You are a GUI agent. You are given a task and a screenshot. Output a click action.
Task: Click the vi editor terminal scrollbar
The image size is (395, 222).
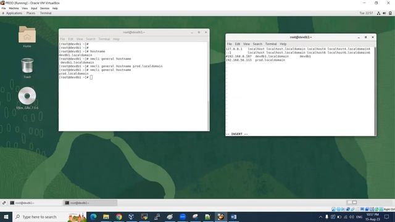375,91
